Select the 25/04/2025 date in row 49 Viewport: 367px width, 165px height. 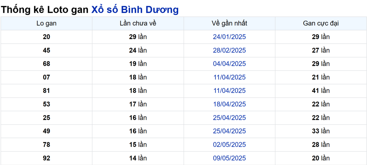229,131
